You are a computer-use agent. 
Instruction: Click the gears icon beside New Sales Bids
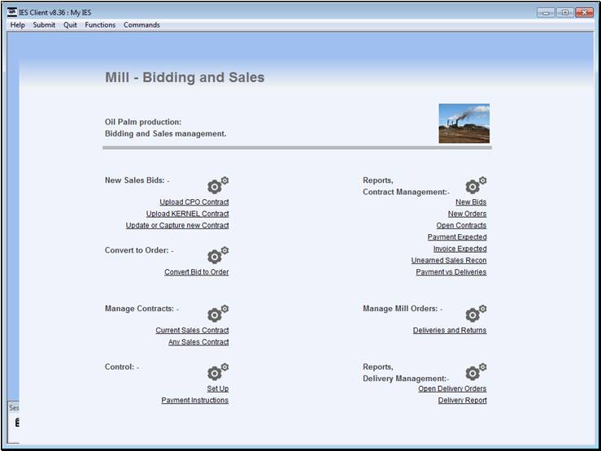[218, 185]
